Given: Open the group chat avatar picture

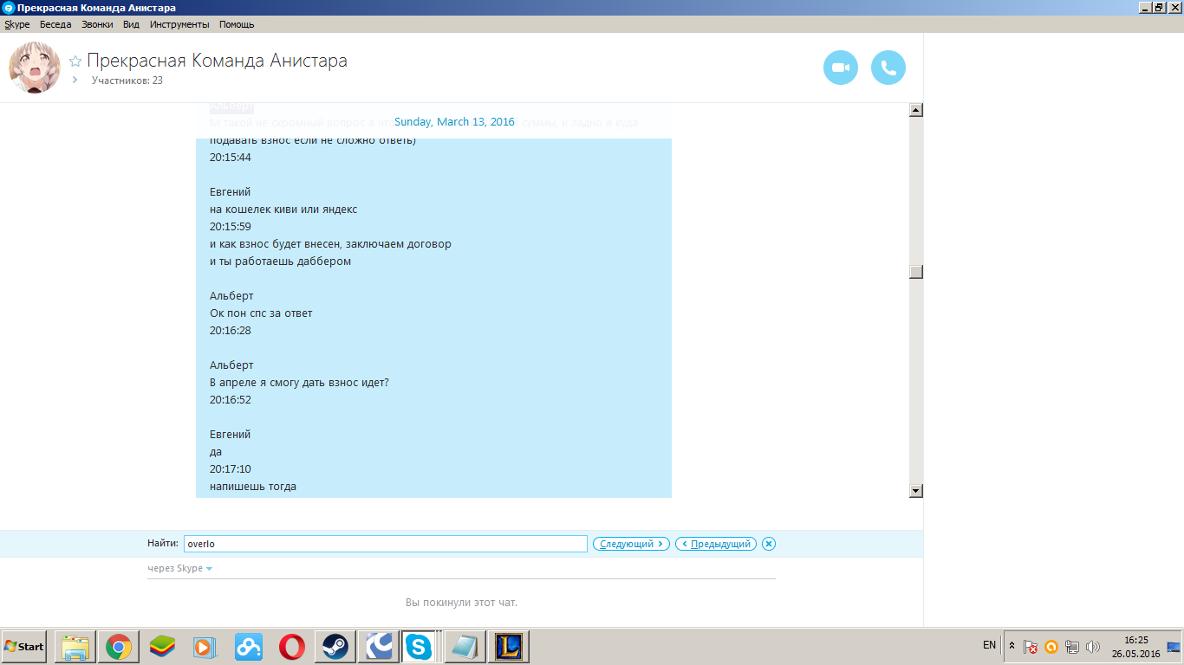Looking at the screenshot, I should [35, 68].
